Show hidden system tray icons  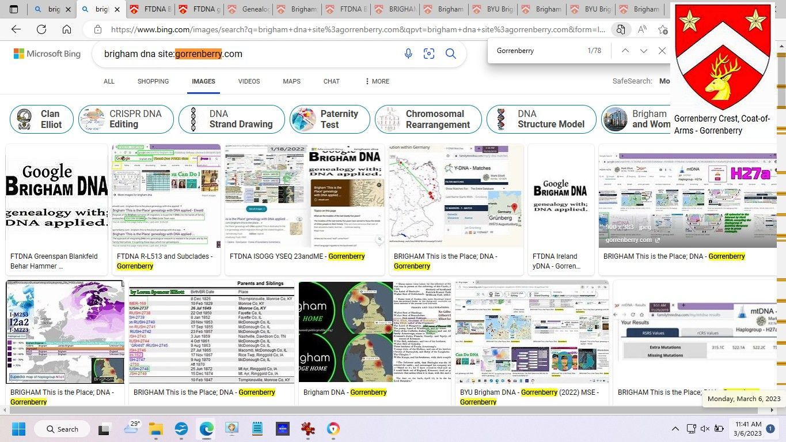tap(675, 429)
